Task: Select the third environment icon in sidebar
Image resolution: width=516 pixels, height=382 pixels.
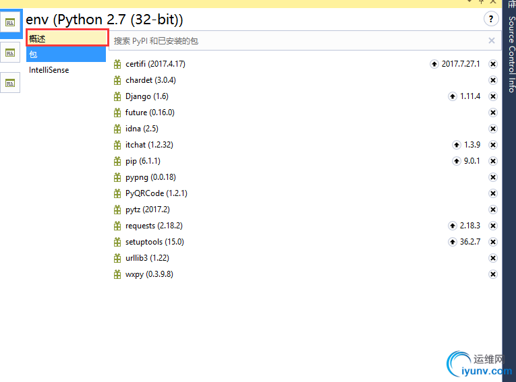Action: coord(10,83)
